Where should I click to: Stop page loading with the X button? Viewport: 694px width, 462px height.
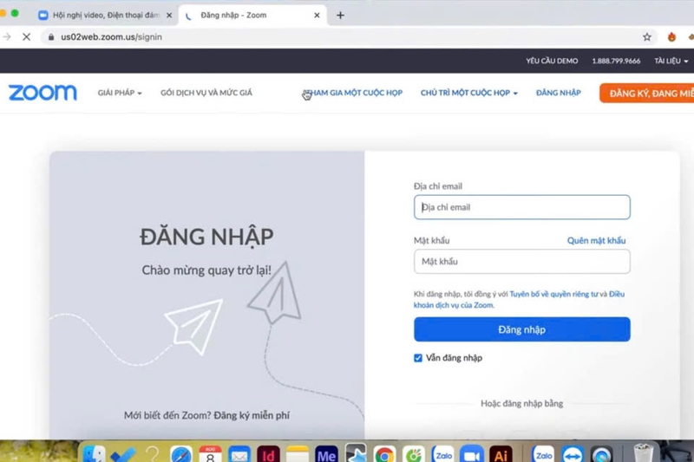27,37
